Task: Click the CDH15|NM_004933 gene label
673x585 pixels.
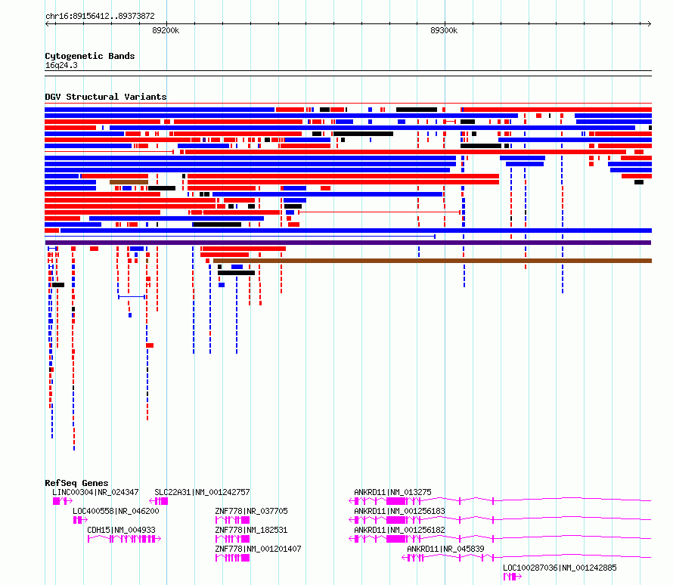Action: [x=122, y=530]
